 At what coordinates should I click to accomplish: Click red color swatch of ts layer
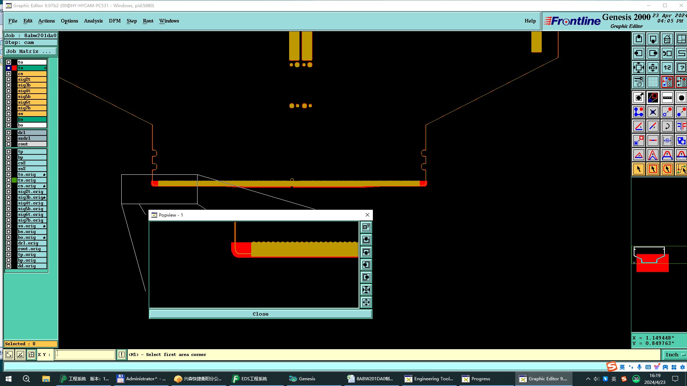pos(14,68)
